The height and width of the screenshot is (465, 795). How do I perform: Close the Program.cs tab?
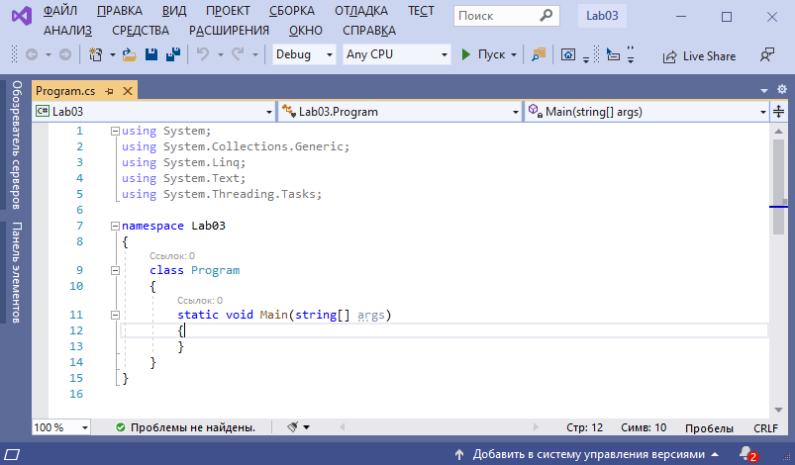click(x=128, y=91)
